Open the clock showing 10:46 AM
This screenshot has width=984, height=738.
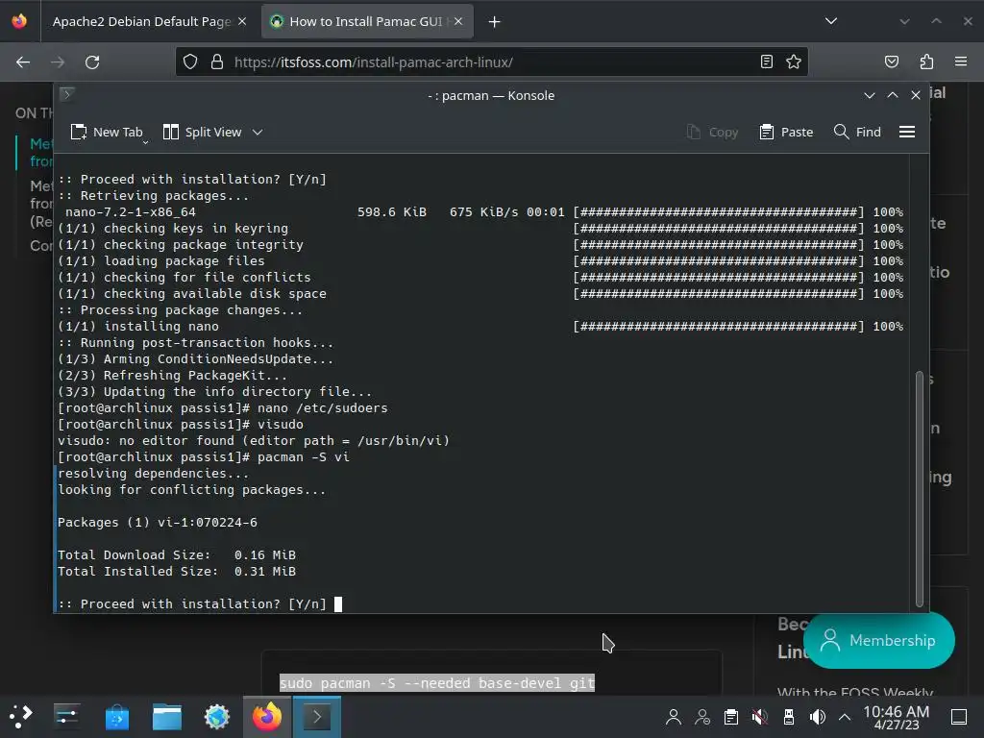click(896, 717)
